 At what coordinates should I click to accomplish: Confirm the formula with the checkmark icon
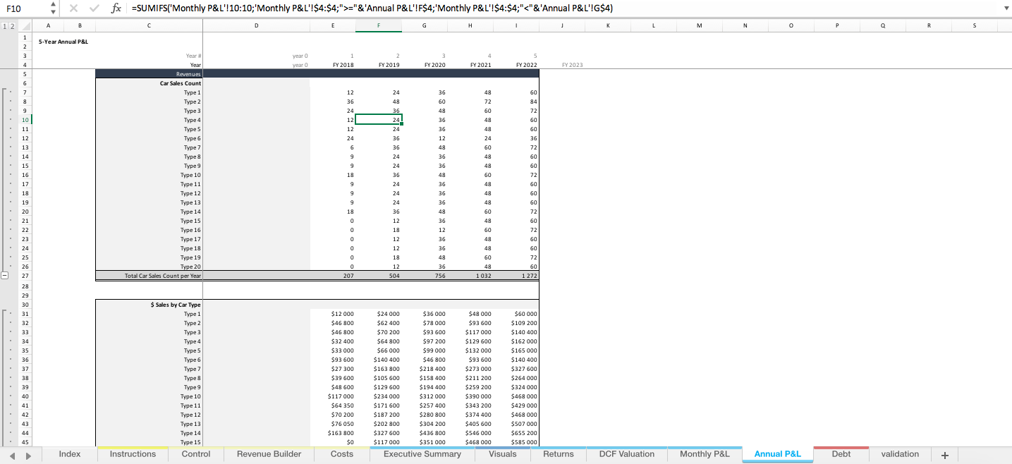[x=94, y=8]
